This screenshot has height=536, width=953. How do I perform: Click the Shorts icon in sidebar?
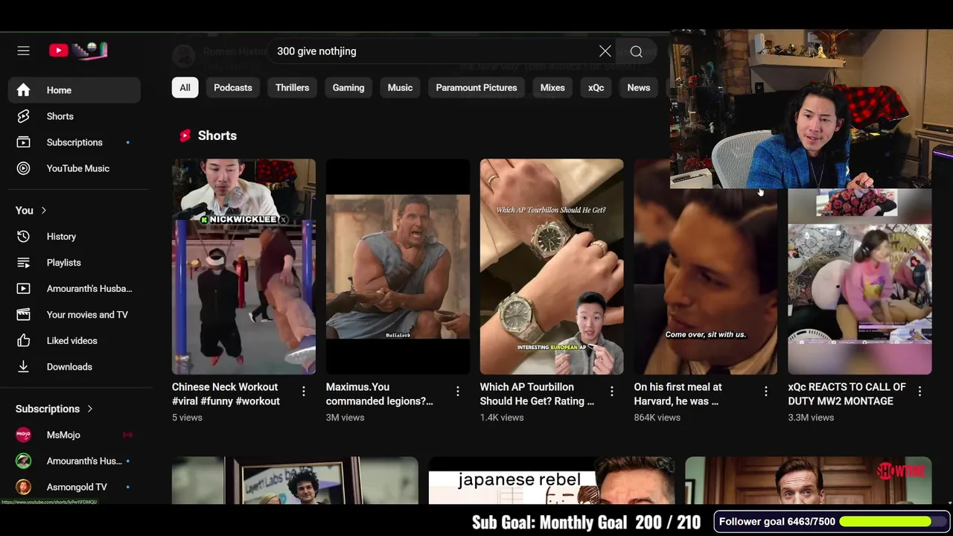24,116
